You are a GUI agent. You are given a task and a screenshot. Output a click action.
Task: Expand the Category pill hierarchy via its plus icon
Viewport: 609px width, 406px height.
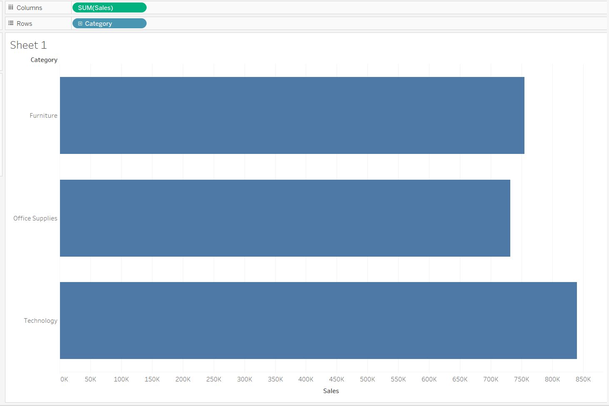pyautogui.click(x=80, y=23)
